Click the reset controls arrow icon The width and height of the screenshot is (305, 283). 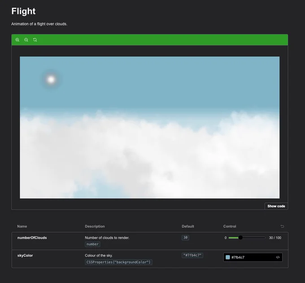[282, 226]
